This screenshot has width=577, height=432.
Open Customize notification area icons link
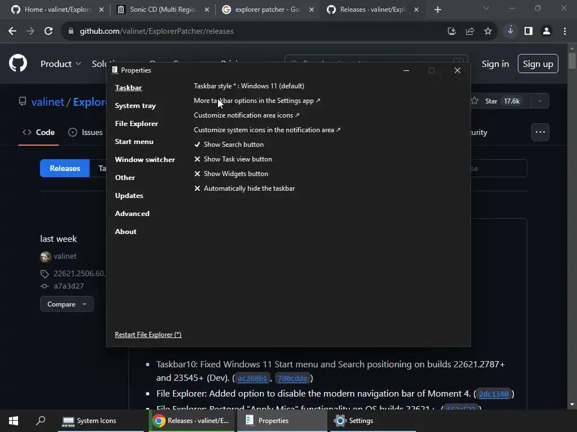[247, 115]
